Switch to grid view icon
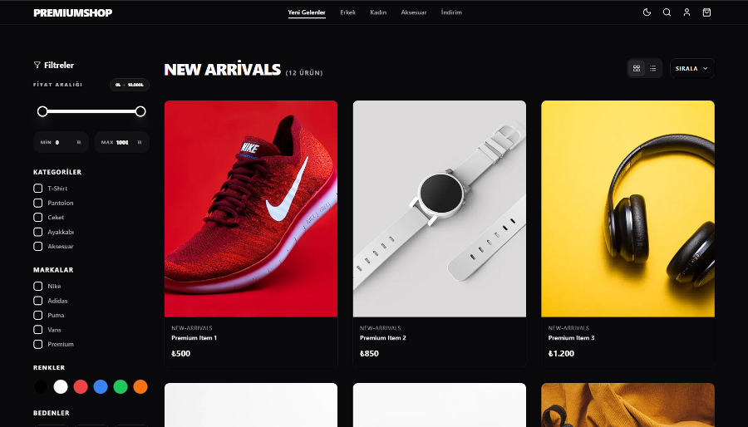Viewport: 748px width, 427px height. tap(637, 68)
